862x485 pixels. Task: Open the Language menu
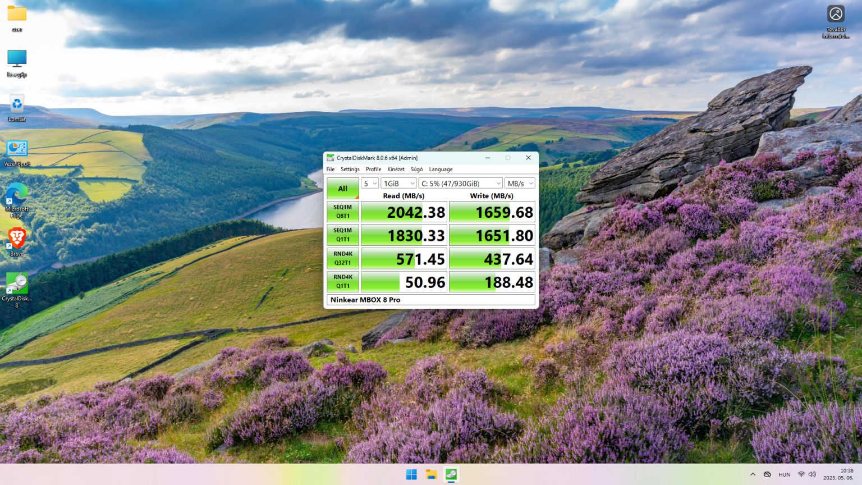pos(441,169)
